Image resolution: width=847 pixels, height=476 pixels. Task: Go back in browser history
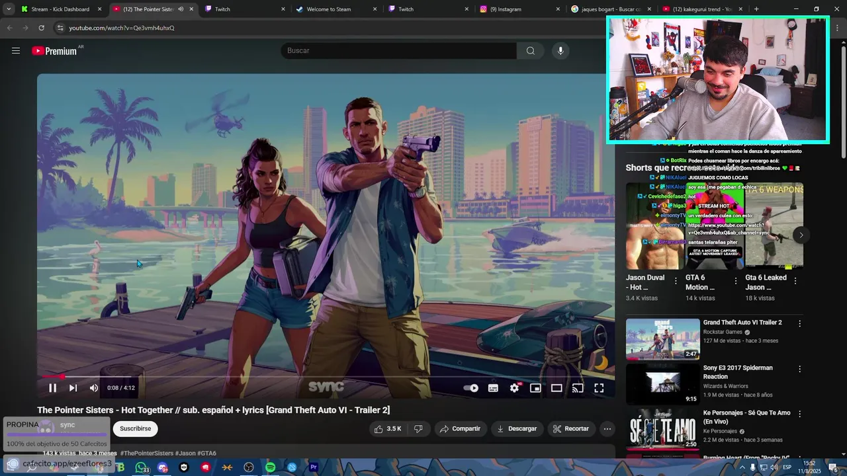[x=9, y=28]
